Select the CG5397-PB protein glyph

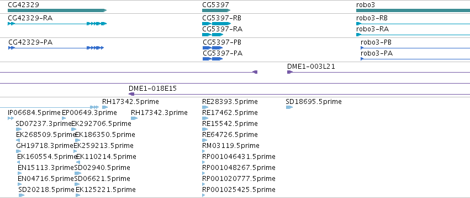[213, 48]
